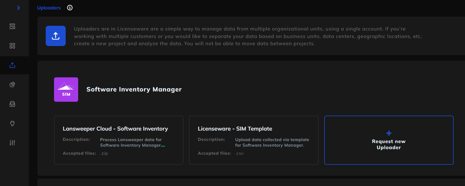This screenshot has height=186, width=465.
Task: Click the blue plus icon on request card
Action: [389, 133]
